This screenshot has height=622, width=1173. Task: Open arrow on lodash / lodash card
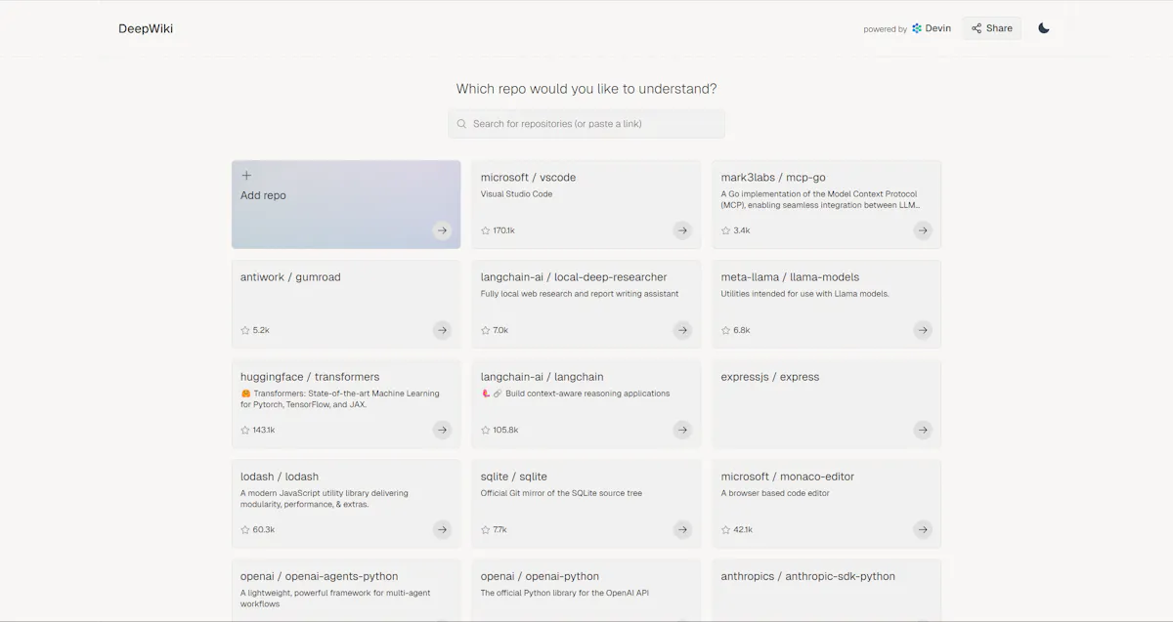442,529
